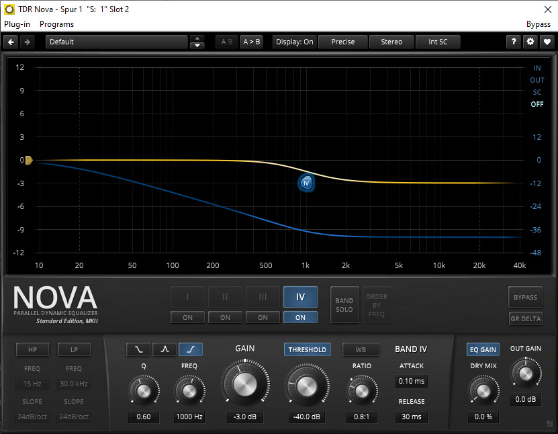The image size is (558, 434).
Task: Enable band III with its ON button
Action: [x=263, y=317]
